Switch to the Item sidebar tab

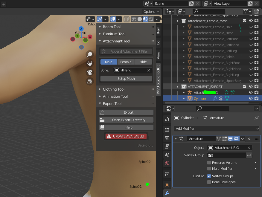point(158,30)
